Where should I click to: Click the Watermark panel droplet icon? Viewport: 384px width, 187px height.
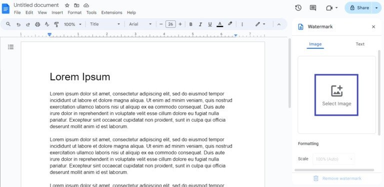pyautogui.click(x=300, y=27)
